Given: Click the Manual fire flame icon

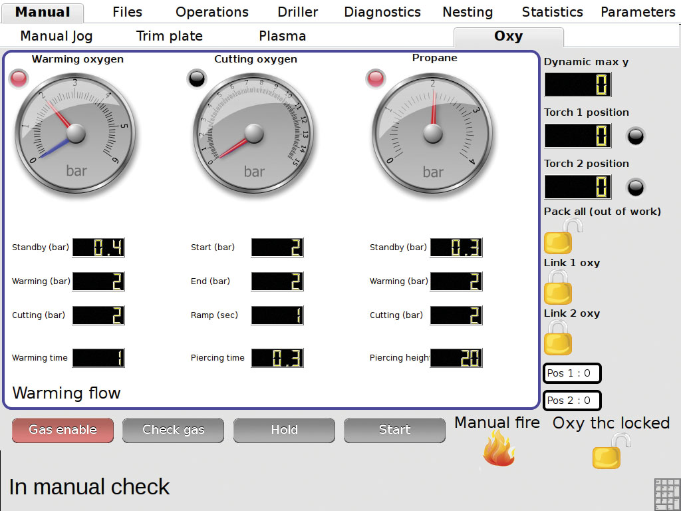Looking at the screenshot, I should tap(498, 448).
